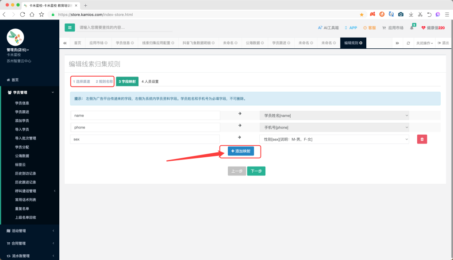
Task: Click the tab bar refresh icon
Action: coord(408,43)
